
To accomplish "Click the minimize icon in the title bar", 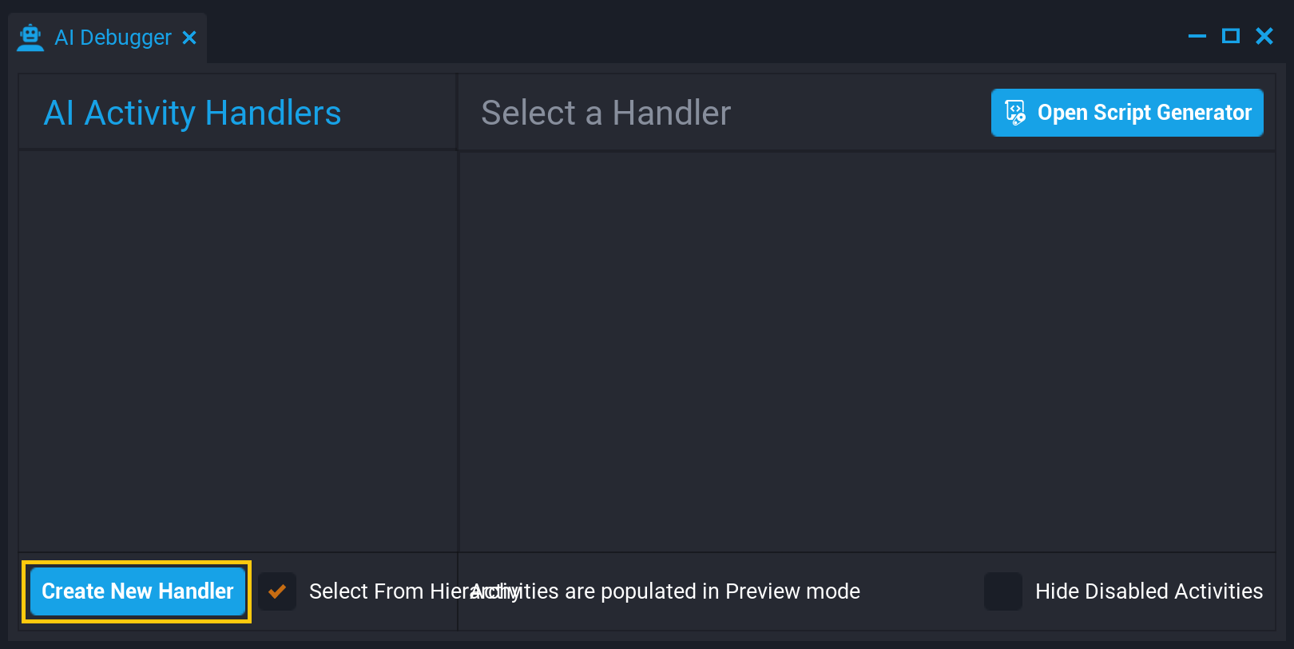I will (1197, 36).
